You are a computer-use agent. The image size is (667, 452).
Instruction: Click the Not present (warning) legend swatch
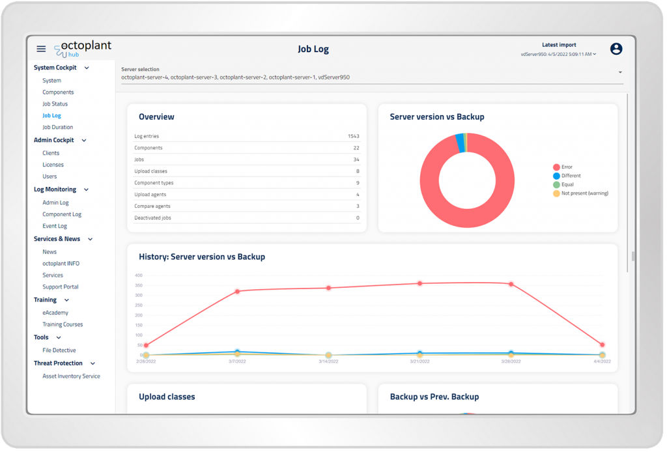(556, 193)
